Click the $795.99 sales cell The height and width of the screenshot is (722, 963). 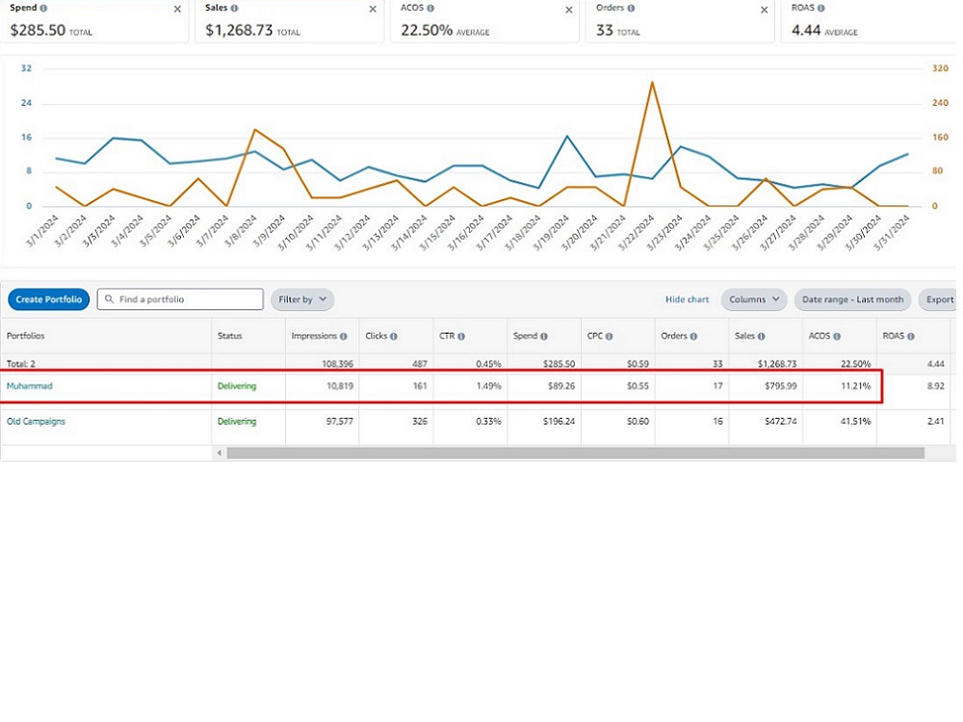click(x=781, y=386)
